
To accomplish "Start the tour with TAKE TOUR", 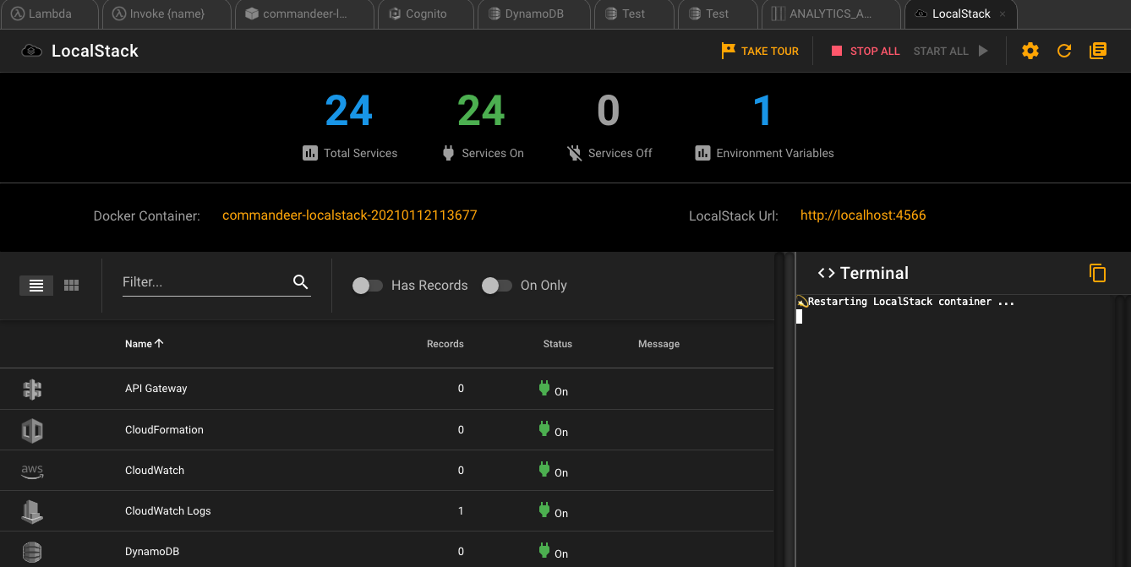I will pyautogui.click(x=760, y=51).
